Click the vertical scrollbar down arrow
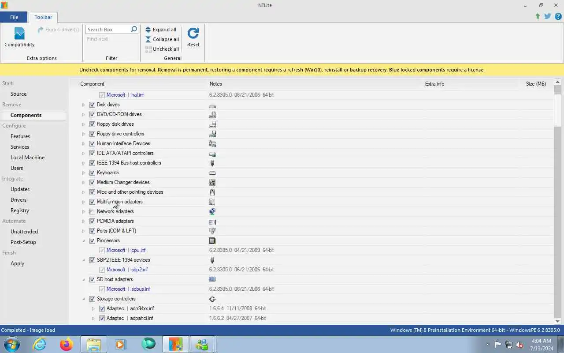 (557, 321)
